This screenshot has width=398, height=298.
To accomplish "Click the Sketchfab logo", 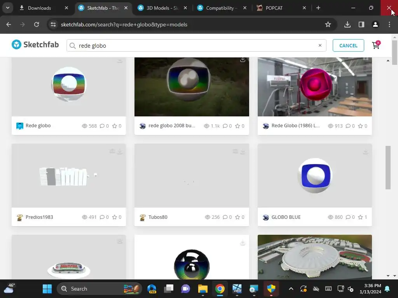I will click(x=35, y=45).
